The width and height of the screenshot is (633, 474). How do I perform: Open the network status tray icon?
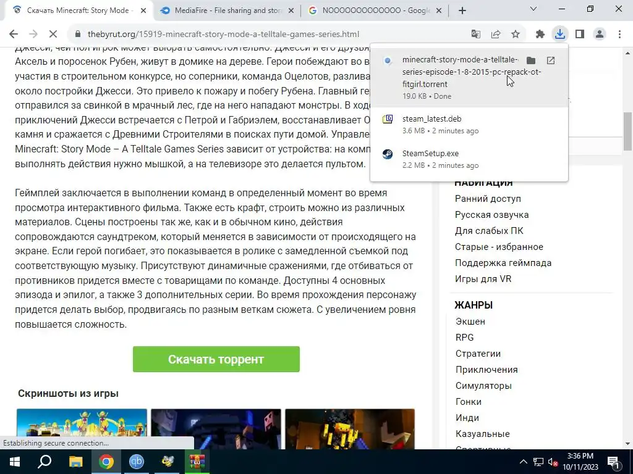pyautogui.click(x=538, y=462)
